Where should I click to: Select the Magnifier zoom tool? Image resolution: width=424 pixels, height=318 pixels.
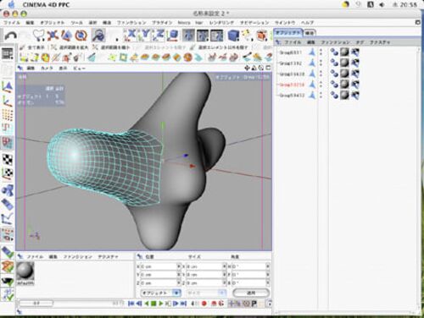point(98,36)
